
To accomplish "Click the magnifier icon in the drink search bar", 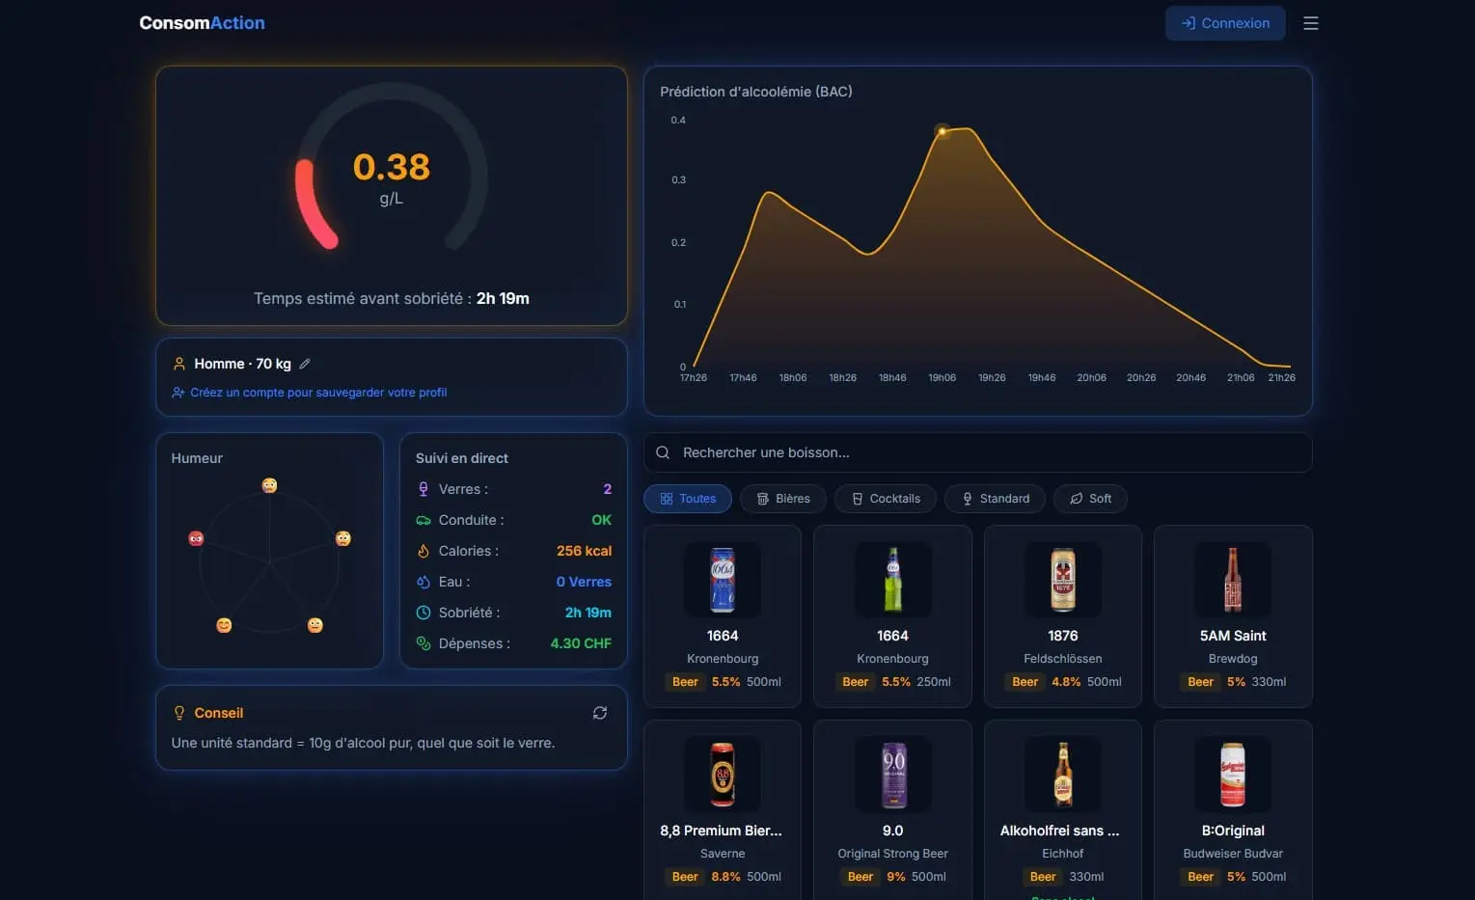I will [x=662, y=452].
